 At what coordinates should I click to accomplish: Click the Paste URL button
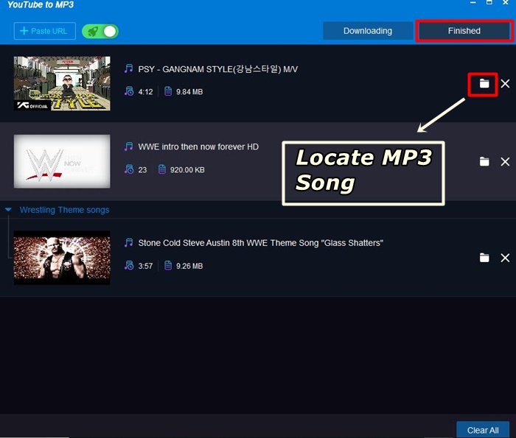45,31
